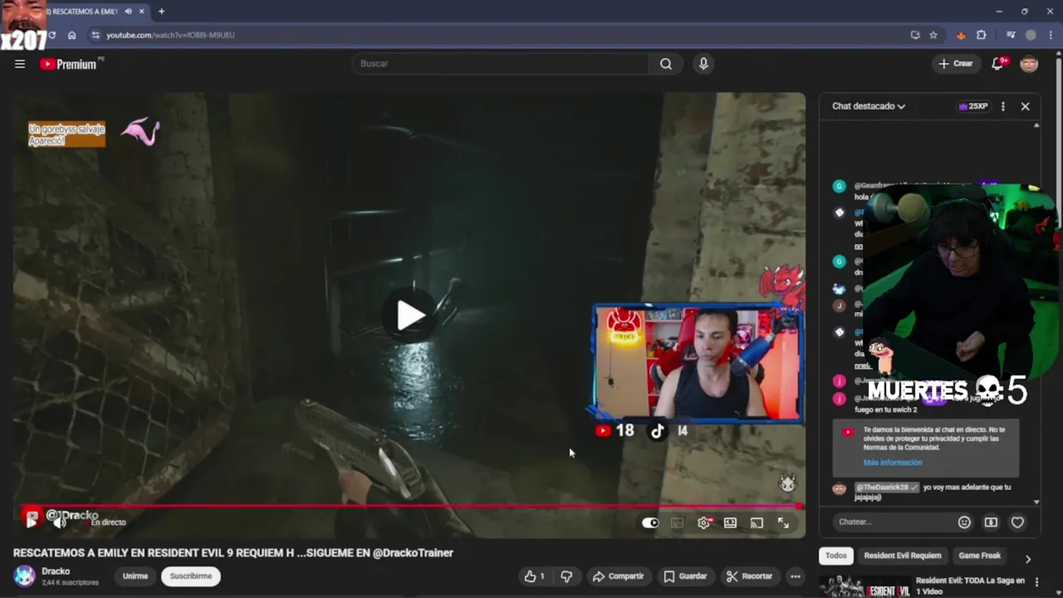
Task: Click the Recortar button
Action: point(749,576)
